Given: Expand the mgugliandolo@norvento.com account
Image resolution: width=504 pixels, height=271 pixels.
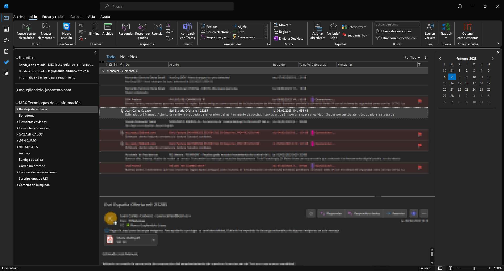Looking at the screenshot, I should [17, 90].
